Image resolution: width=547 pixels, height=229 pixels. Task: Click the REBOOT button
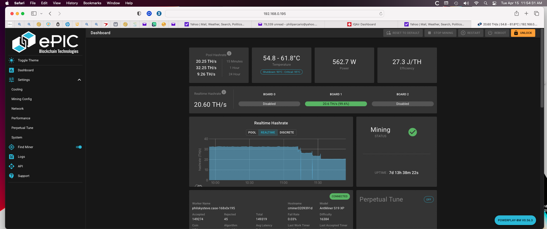[x=497, y=33]
